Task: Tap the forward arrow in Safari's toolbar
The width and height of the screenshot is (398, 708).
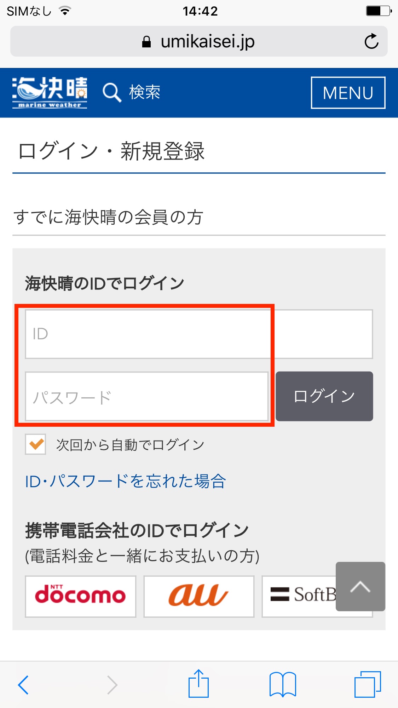Action: pos(112,685)
